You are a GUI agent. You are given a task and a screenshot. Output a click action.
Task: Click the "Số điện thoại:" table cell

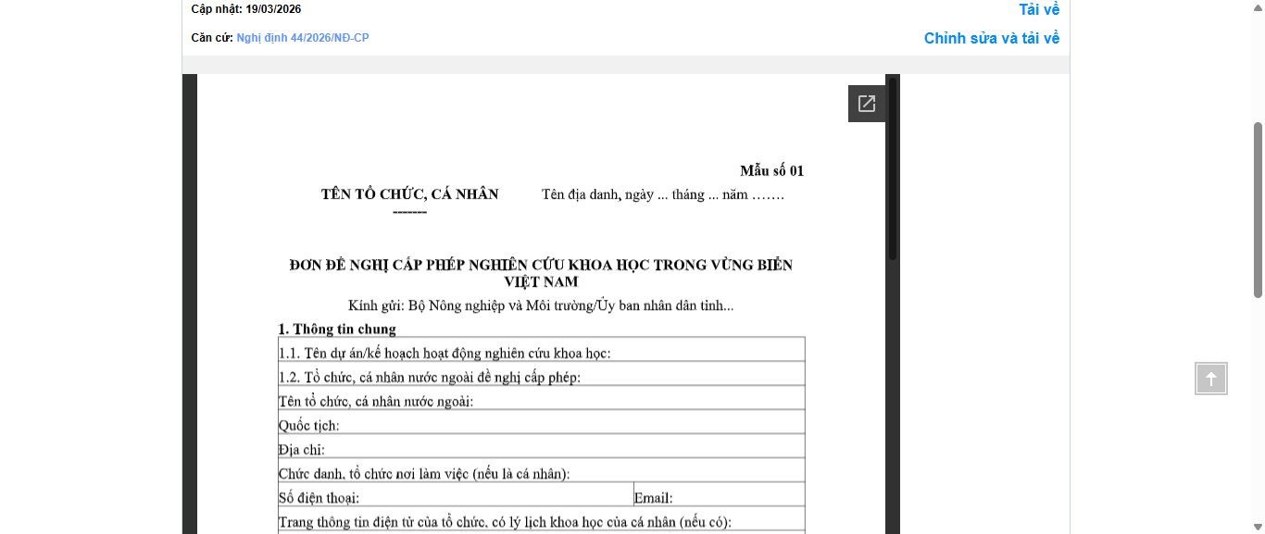pyautogui.click(x=456, y=494)
